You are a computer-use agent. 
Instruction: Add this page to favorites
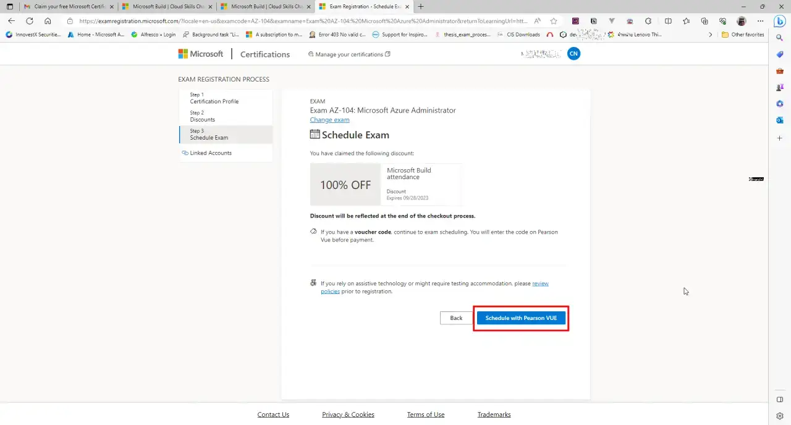[x=554, y=21]
